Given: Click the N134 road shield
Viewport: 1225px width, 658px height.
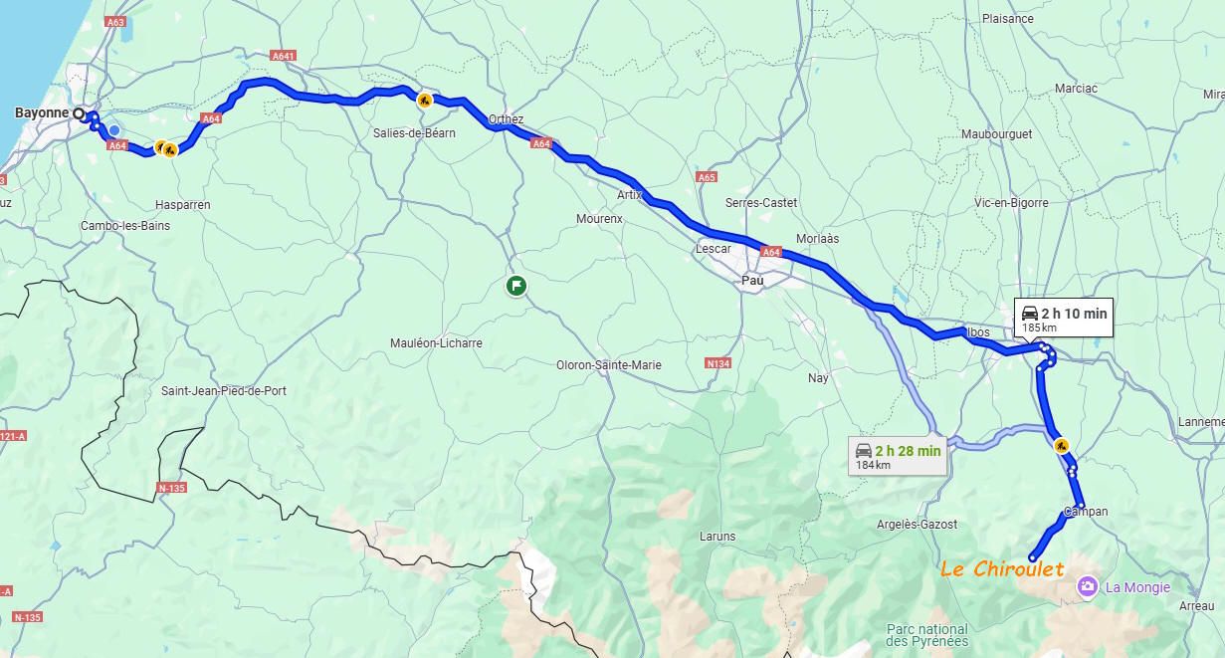Looking at the screenshot, I should [717, 363].
